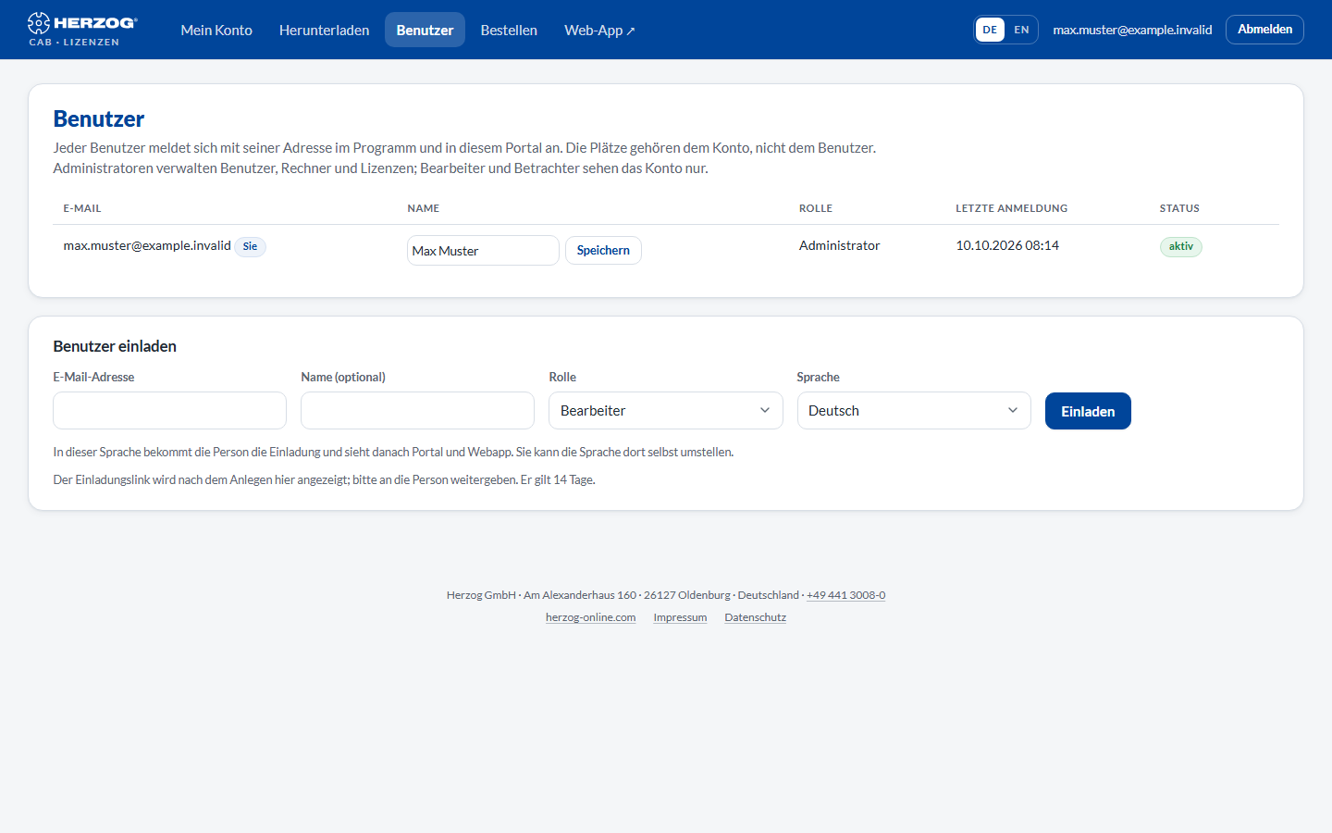Image resolution: width=1332 pixels, height=833 pixels.
Task: Click the Einladen button
Action: tap(1088, 411)
